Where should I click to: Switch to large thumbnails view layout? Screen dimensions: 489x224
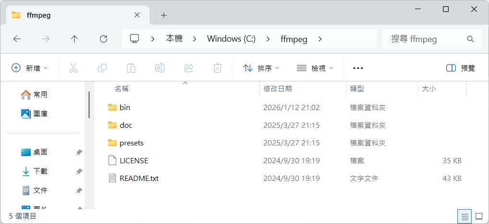tap(479, 217)
